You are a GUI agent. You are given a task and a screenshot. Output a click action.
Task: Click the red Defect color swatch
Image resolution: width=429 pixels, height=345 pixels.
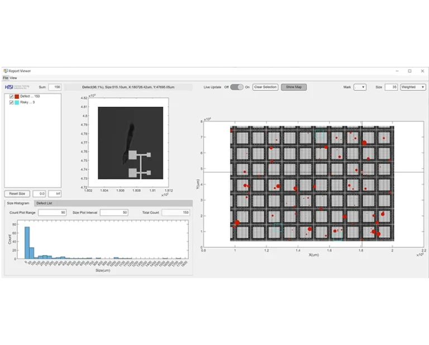point(17,96)
